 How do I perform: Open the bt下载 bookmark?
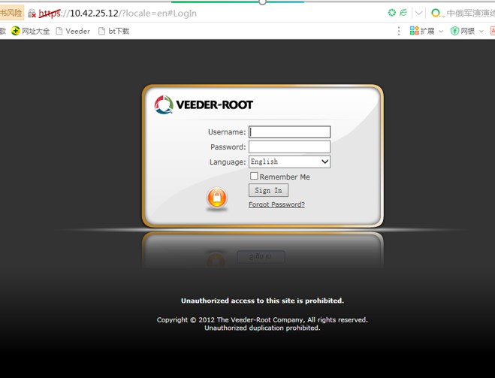click(114, 31)
